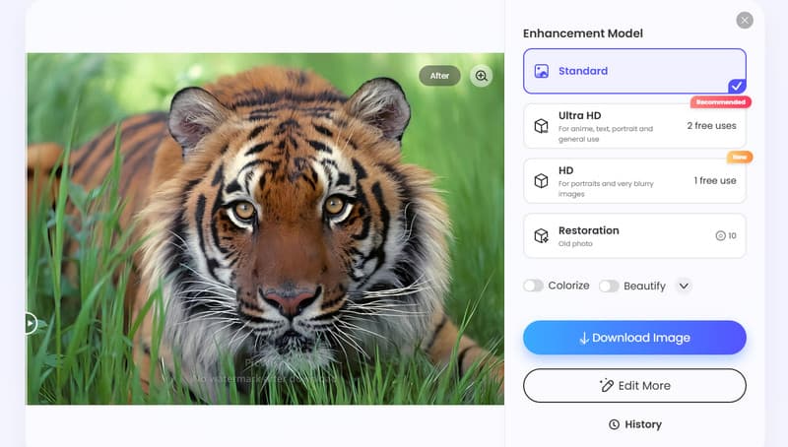Close the enhancement panel with the X button
The width and height of the screenshot is (788, 447).
tap(745, 20)
